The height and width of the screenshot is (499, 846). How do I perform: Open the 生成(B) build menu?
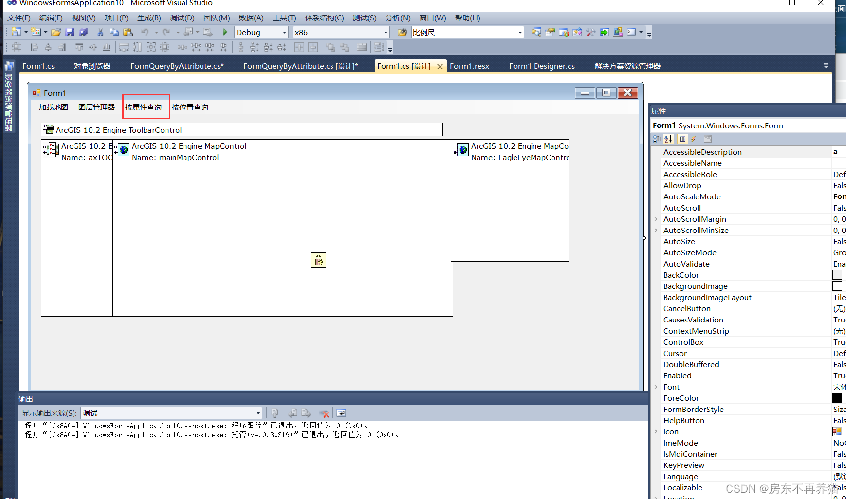coord(148,18)
